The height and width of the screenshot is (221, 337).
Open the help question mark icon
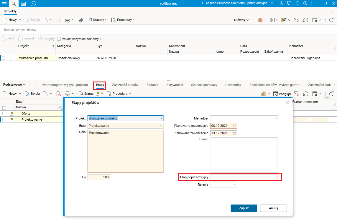click(x=305, y=3)
